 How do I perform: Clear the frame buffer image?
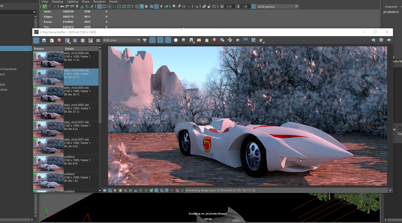(x=215, y=40)
